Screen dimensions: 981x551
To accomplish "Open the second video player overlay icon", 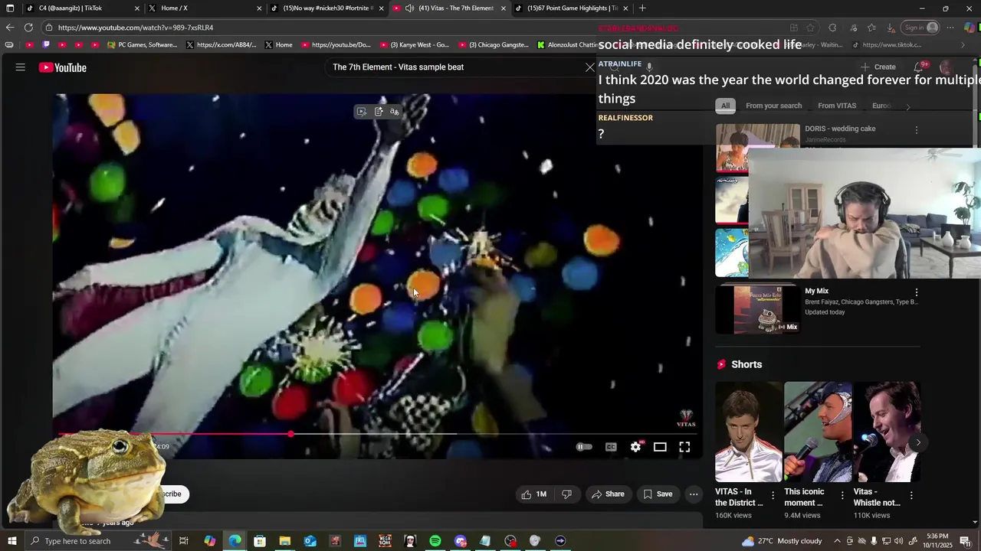I will pyautogui.click(x=379, y=112).
